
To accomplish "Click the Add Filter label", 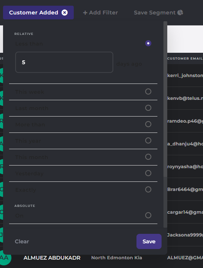I will [x=103, y=13].
